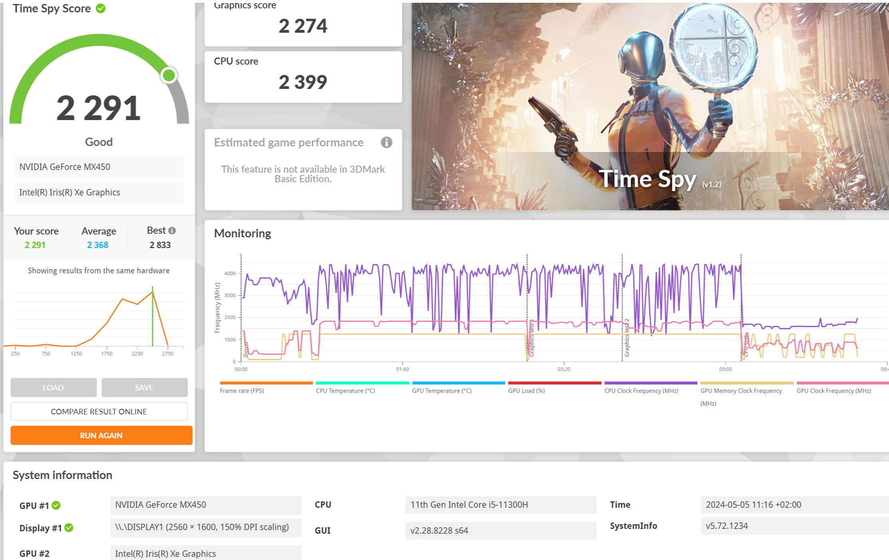889x560 pixels.
Task: Toggle the GPU Load (%) legend swatch
Action: [555, 383]
